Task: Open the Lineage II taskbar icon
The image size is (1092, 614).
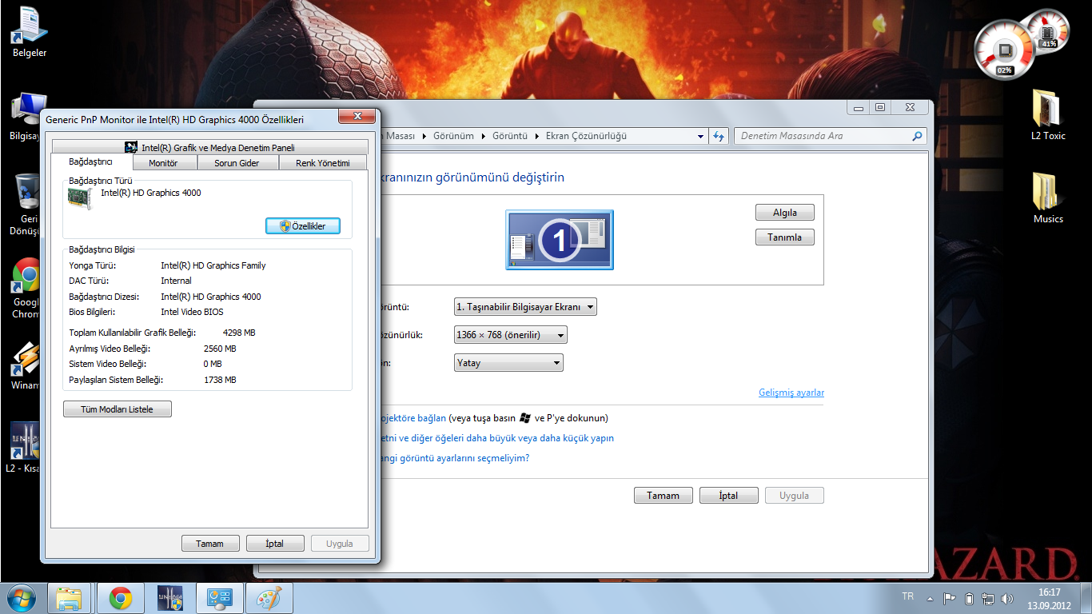Action: pyautogui.click(x=170, y=598)
